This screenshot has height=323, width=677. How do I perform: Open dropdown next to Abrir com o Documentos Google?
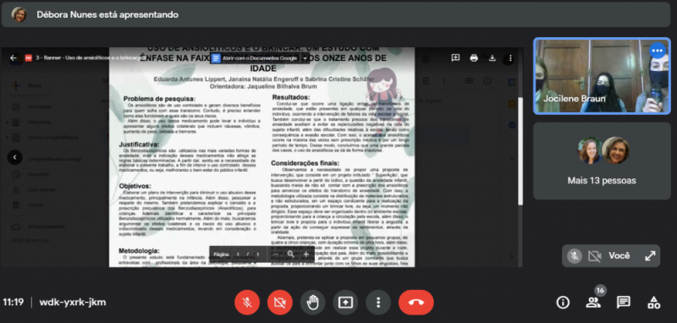(305, 58)
